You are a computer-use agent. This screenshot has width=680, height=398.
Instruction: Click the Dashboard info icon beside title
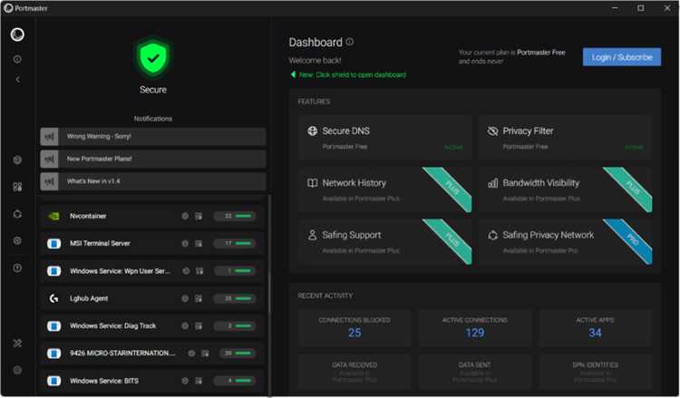(350, 42)
